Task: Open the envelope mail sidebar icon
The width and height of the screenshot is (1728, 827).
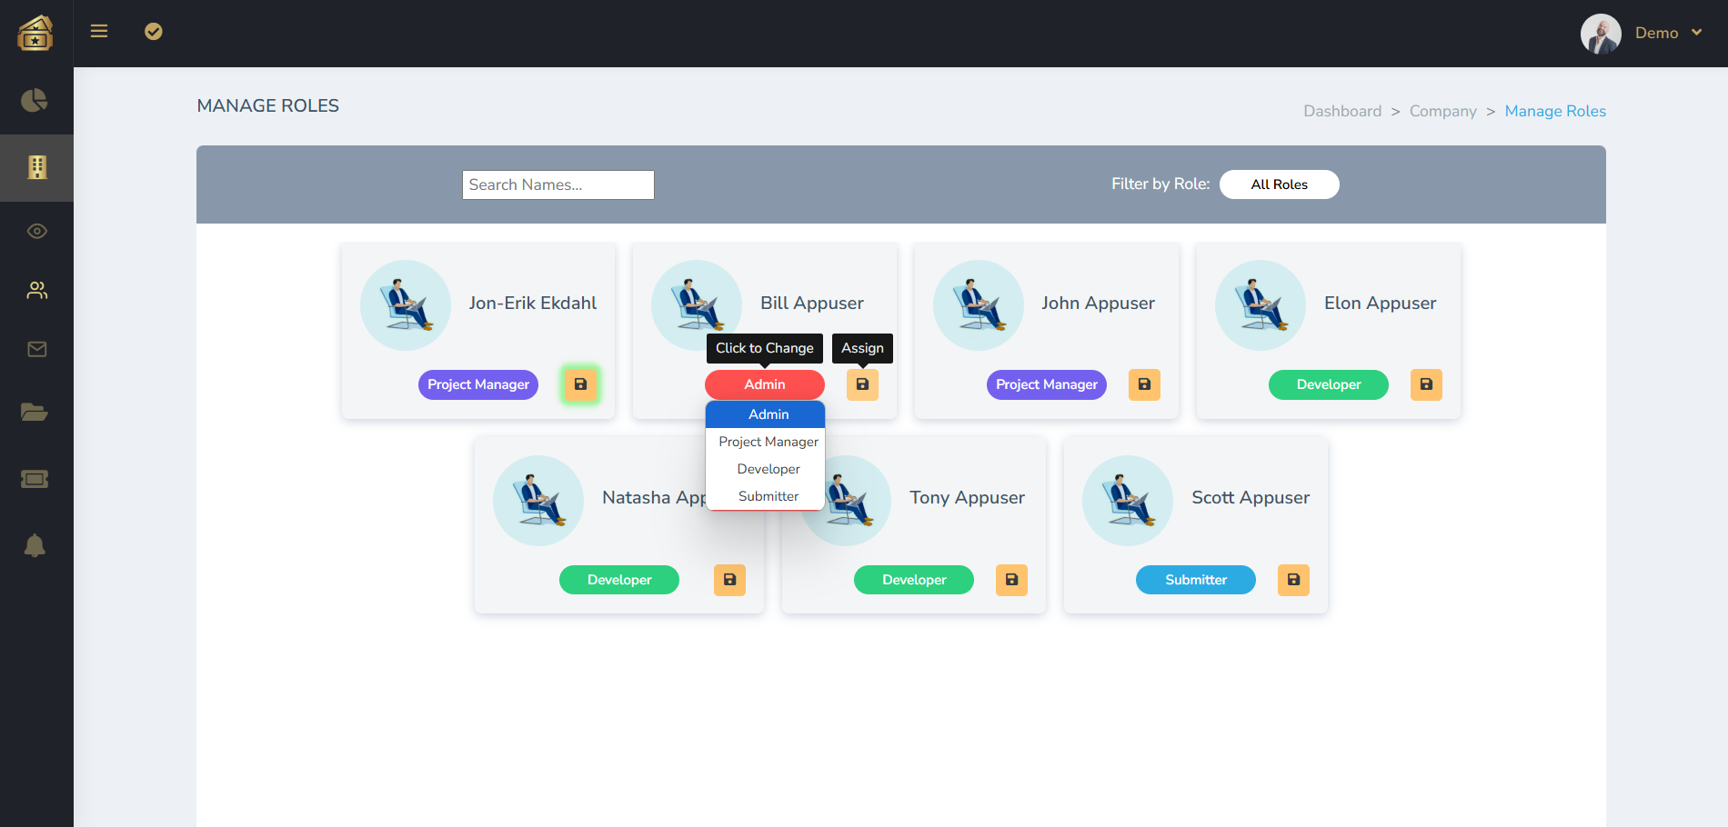Action: click(x=37, y=349)
